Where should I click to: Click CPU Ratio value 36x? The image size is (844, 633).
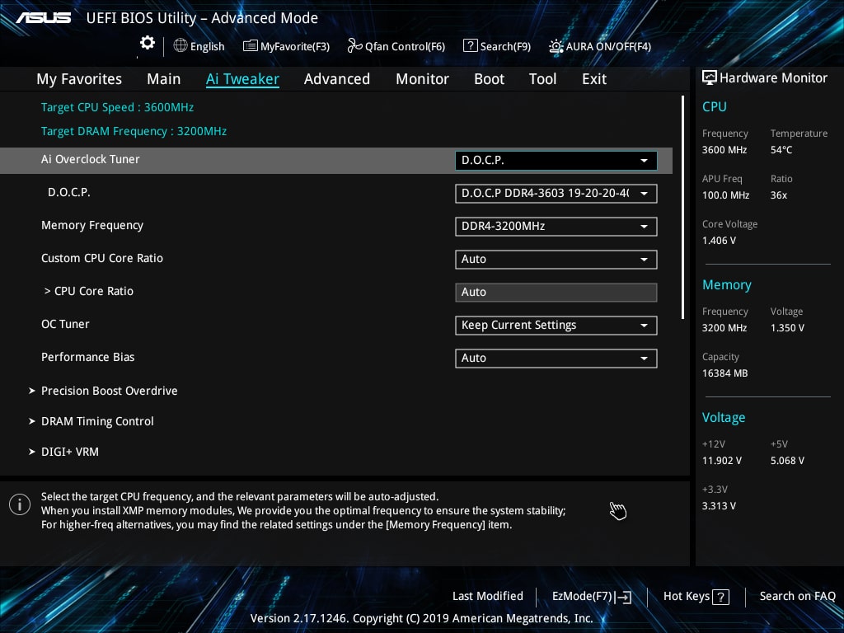click(x=778, y=195)
